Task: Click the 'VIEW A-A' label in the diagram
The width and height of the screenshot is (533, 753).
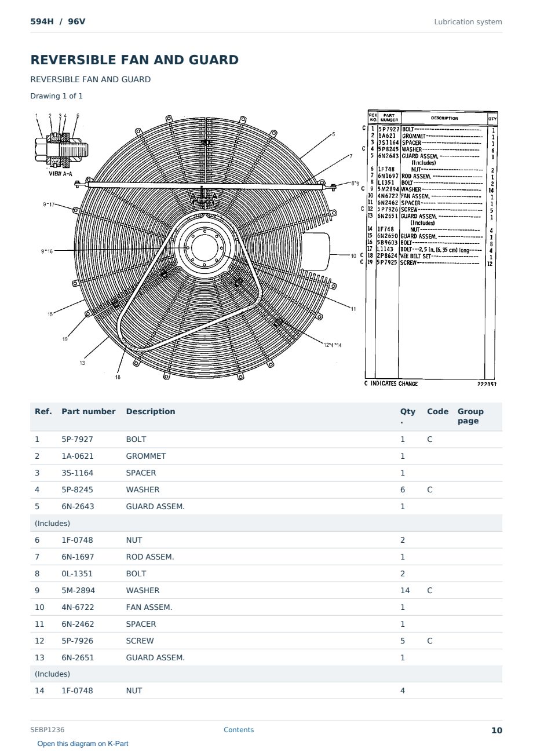Action: click(x=61, y=174)
